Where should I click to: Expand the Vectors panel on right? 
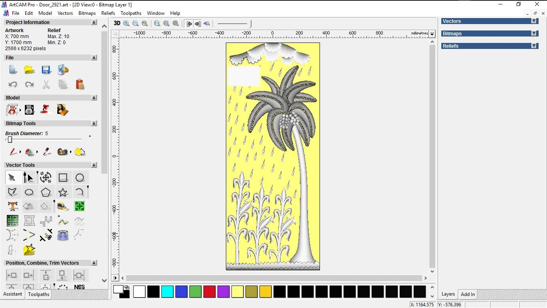[534, 21]
